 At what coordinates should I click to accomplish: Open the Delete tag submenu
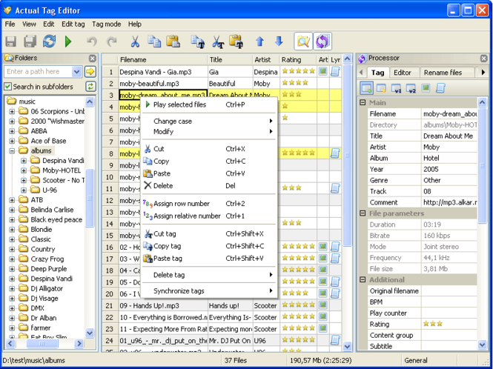[209, 275]
